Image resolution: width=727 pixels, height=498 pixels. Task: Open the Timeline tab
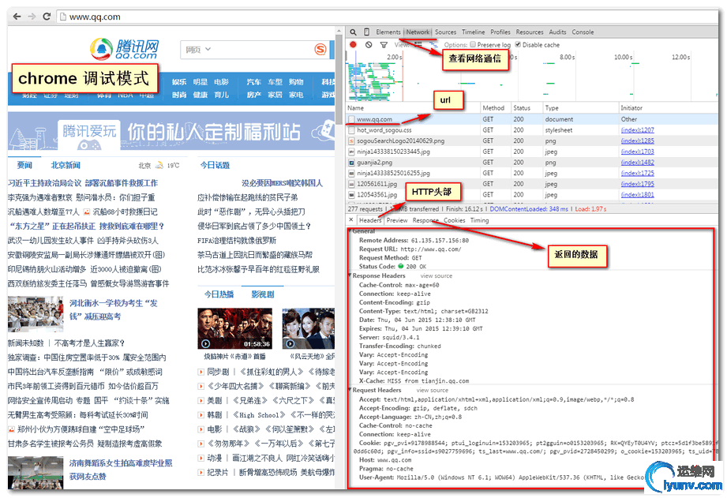pos(474,32)
